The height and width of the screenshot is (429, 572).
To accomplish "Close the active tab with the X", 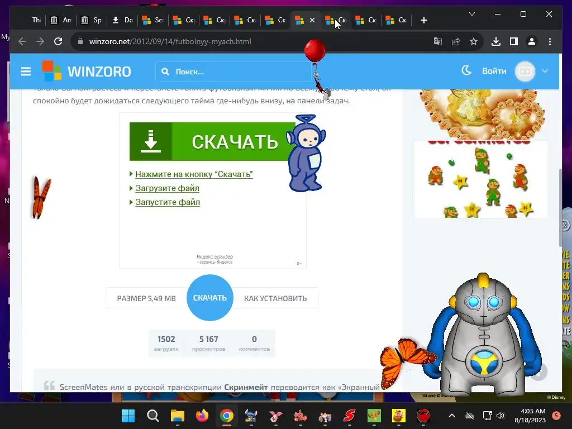I will [x=312, y=21].
